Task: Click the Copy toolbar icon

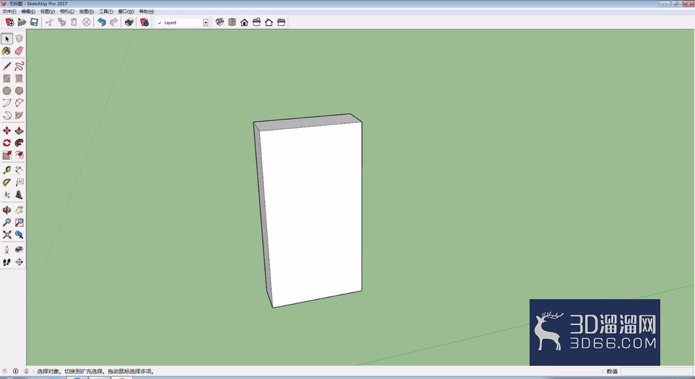Action: (x=62, y=22)
